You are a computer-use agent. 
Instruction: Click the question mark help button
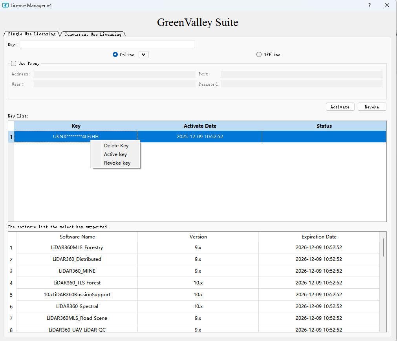point(370,5)
